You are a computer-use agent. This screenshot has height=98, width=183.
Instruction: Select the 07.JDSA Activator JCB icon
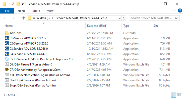coord(7,69)
